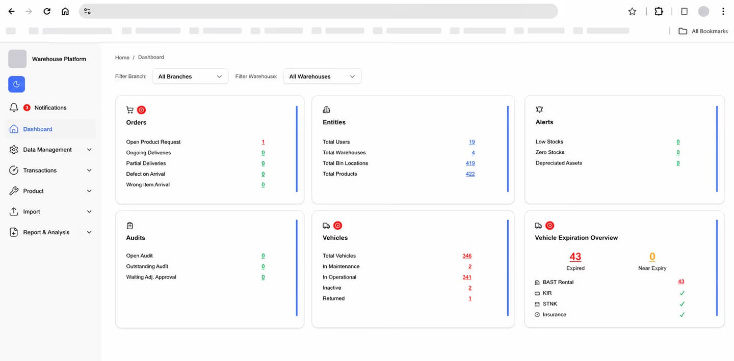Screen dimensions: 734x361
Task: Click the red target icon in Orders card
Action: pyautogui.click(x=142, y=109)
